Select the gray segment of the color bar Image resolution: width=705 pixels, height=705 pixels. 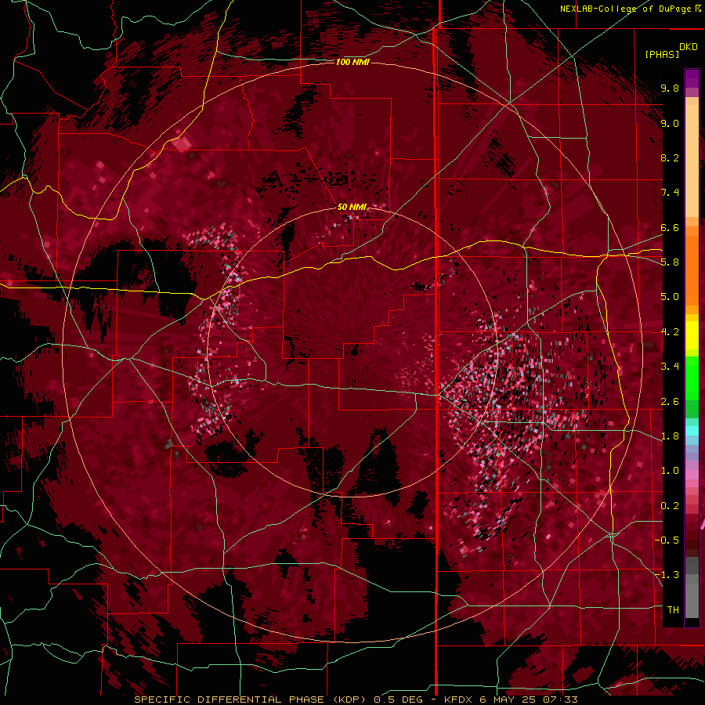tap(692, 587)
